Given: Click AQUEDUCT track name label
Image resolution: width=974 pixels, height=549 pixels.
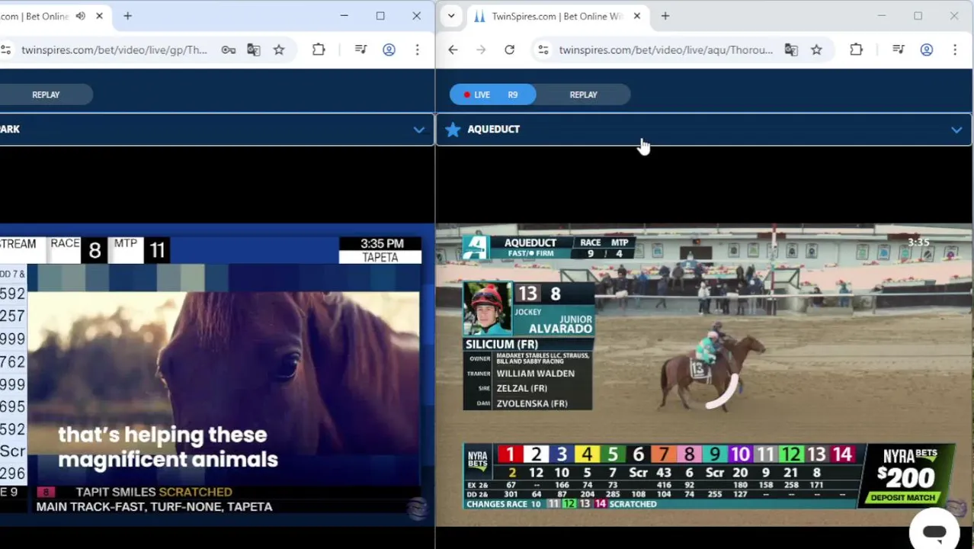Looking at the screenshot, I should pos(493,130).
